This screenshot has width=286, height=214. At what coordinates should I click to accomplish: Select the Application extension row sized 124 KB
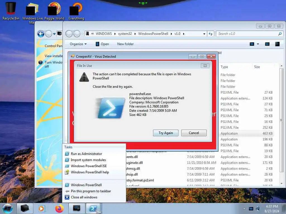click(x=246, y=98)
